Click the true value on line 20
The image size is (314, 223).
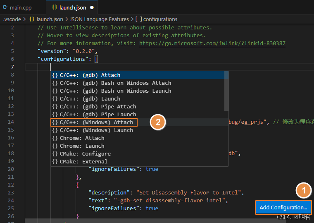(152, 169)
